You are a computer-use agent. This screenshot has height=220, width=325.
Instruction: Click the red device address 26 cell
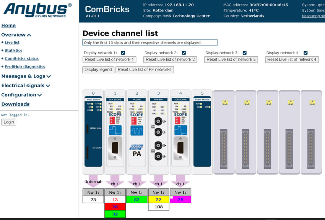point(115,207)
